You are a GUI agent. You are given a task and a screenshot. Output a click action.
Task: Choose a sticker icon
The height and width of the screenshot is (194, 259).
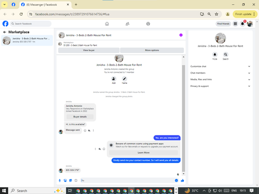70,181
